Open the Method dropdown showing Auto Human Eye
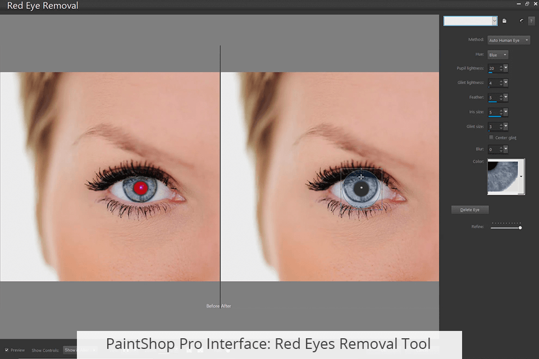 pyautogui.click(x=509, y=40)
